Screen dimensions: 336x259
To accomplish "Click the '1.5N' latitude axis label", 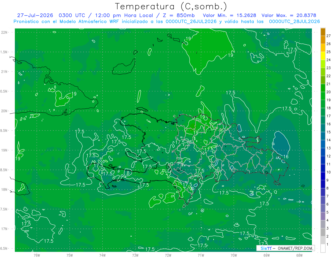I will [x=4, y=52].
